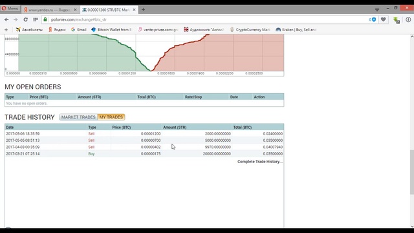Select the 2017-04-03 00:35:09 trade row
Viewport: 414px width, 233px height.
click(144, 147)
